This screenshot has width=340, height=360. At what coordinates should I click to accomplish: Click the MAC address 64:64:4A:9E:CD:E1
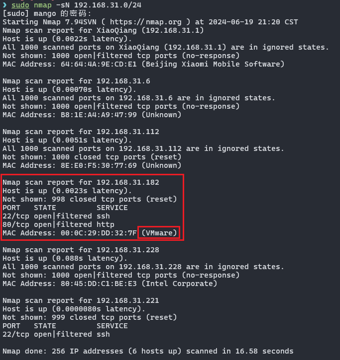(99, 64)
